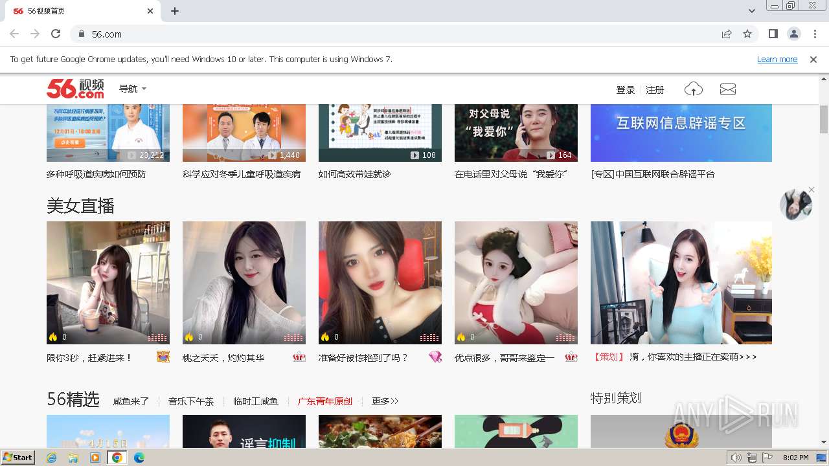The width and height of the screenshot is (829, 466).
Task: Click [专区]中国互联网联合辟谣平台 link
Action: coord(653,174)
